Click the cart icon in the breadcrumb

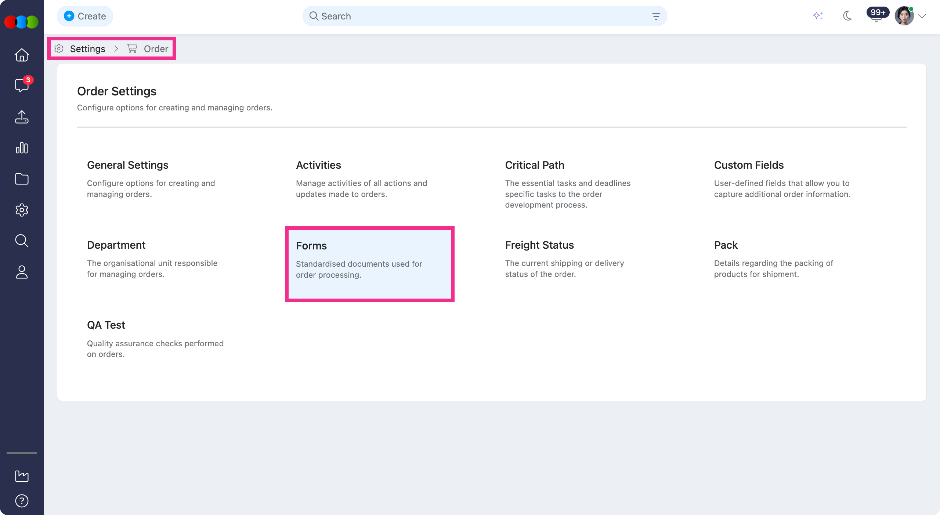coord(132,48)
